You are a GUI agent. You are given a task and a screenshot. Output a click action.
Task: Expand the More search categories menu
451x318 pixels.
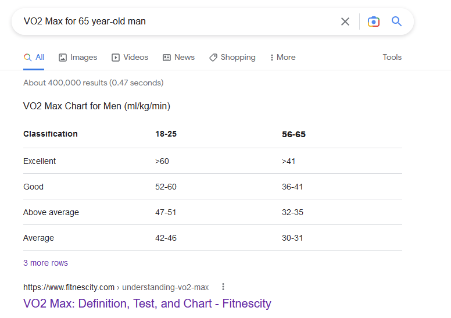point(282,58)
